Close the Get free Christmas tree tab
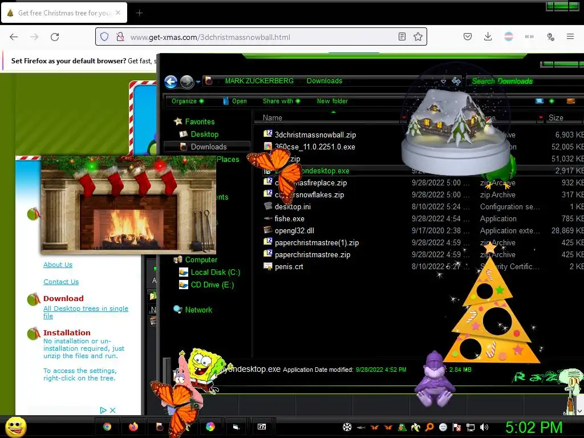584x438 pixels. click(118, 13)
